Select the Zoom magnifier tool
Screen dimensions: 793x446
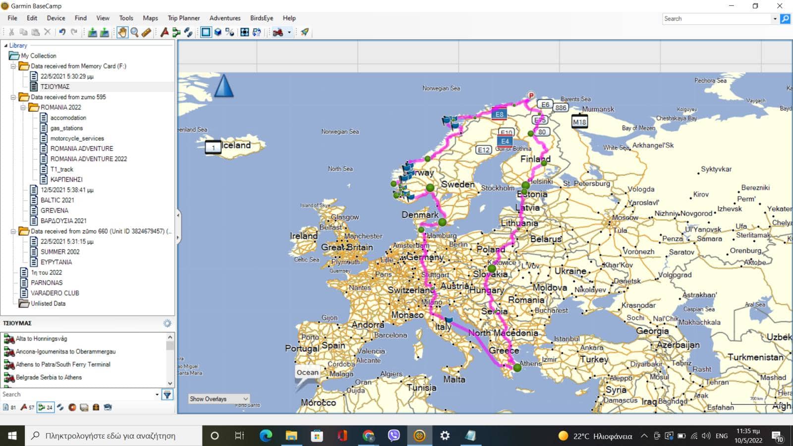pos(134,32)
